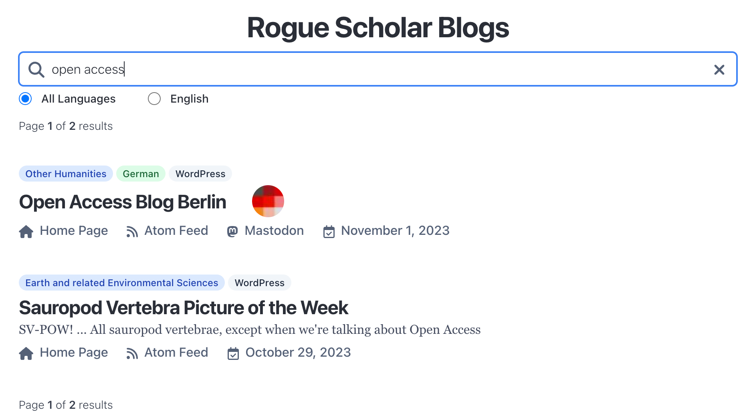Click feed icon for Sauropod Vertebra blog
Viewport: 747px width, 420px height.
click(x=132, y=353)
